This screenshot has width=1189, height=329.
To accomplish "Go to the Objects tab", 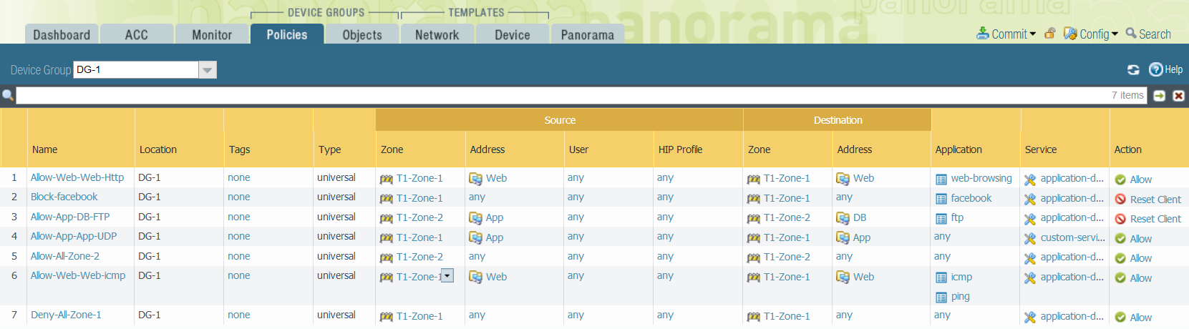I will [x=362, y=34].
